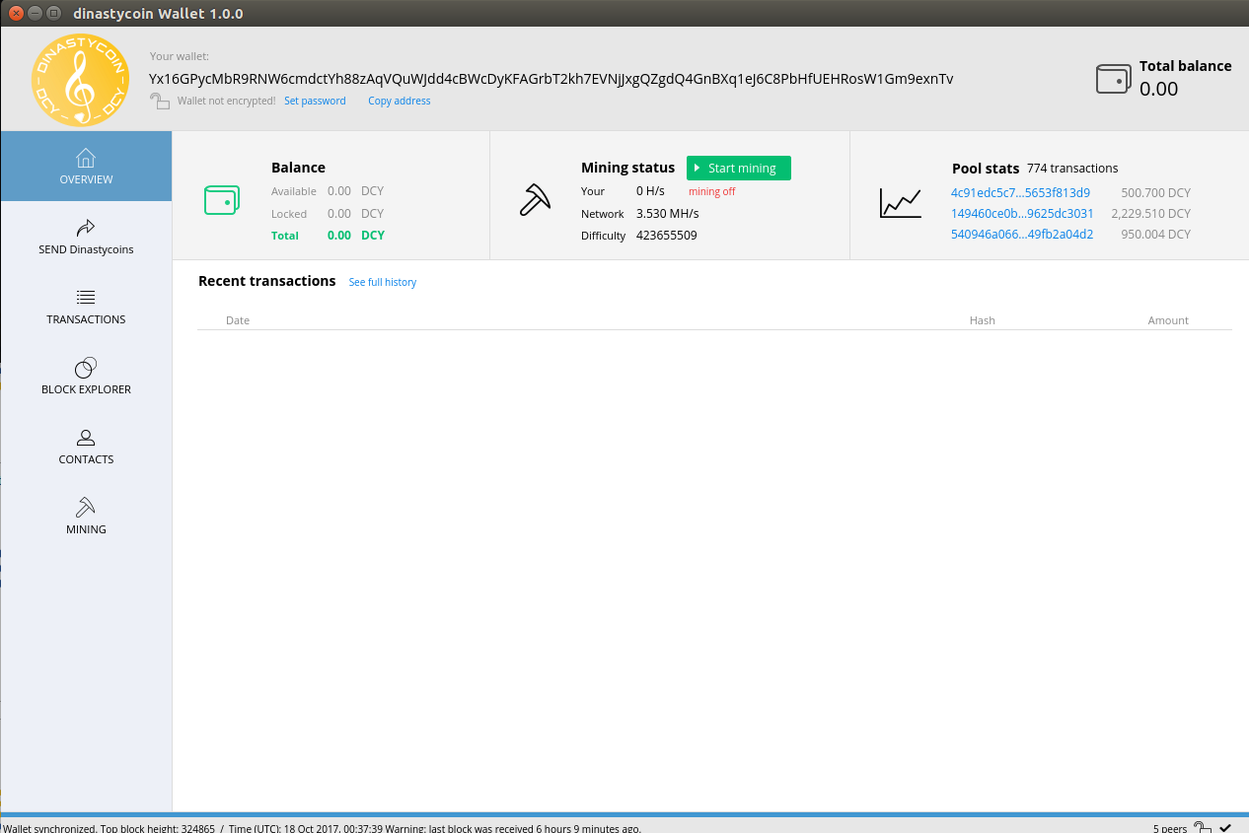Screen dimensions: 1249x833
Task: Open pool transaction 149460ce0b...9625dc3031
Action: [1022, 213]
